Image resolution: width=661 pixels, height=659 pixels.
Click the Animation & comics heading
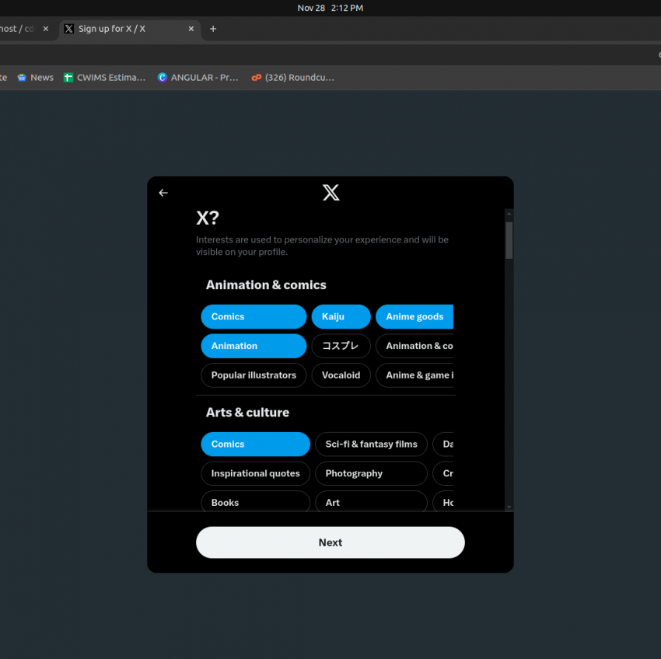[x=266, y=285]
